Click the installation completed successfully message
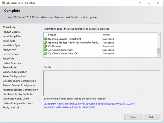The image size is (164, 123). (53, 17)
